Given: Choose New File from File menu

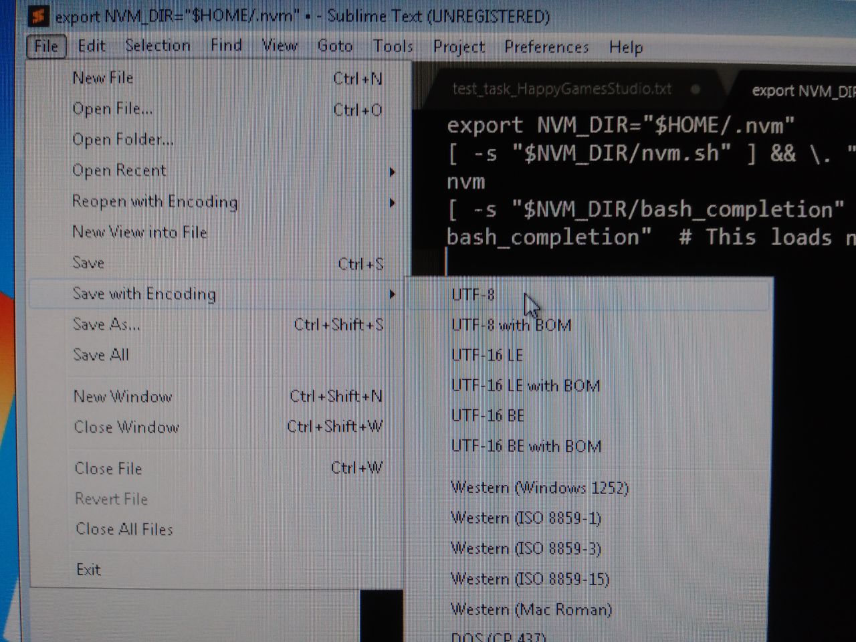Looking at the screenshot, I should pyautogui.click(x=218, y=78).
